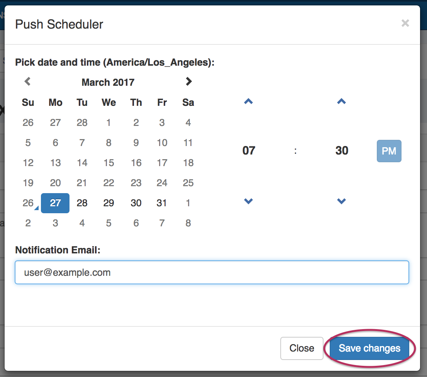Increase the minutes with up arrow
The height and width of the screenshot is (377, 427).
pyautogui.click(x=341, y=102)
